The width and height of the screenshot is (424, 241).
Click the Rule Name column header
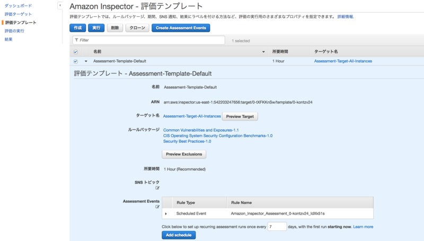pos(242,203)
